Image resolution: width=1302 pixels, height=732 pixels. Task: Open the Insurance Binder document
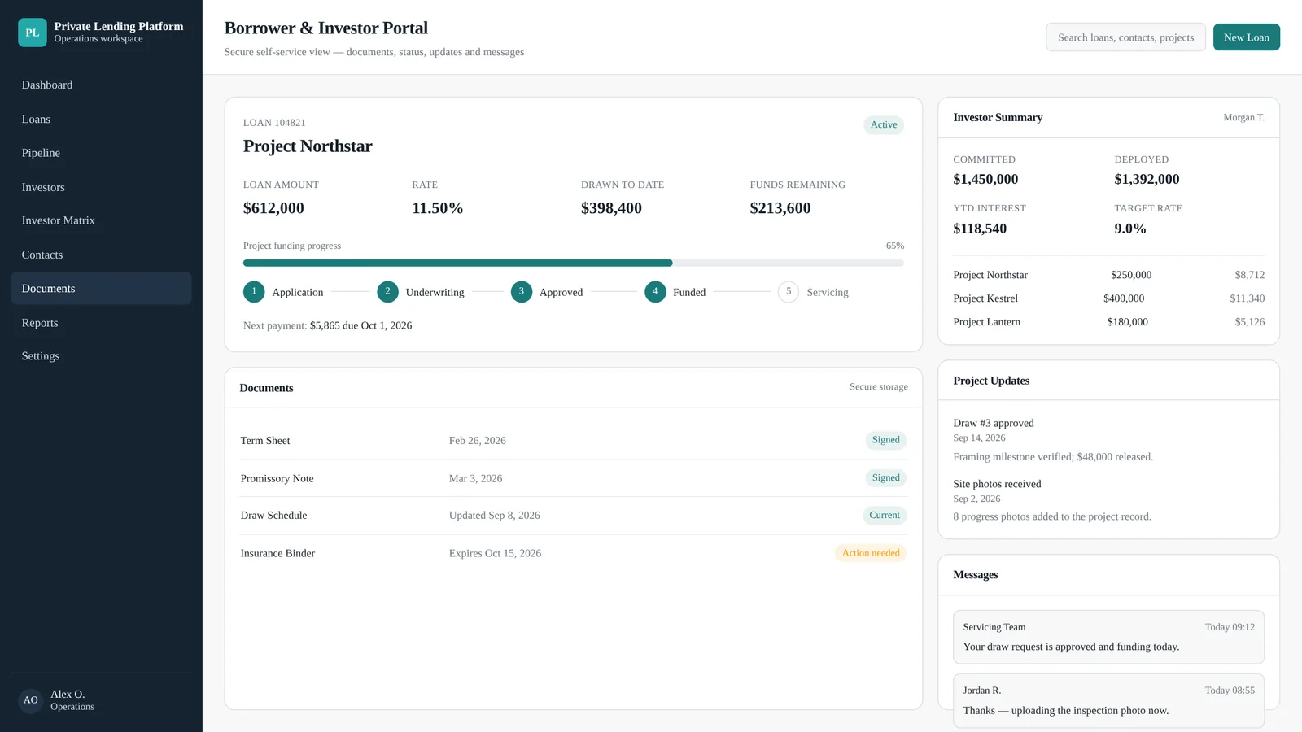[574, 553]
